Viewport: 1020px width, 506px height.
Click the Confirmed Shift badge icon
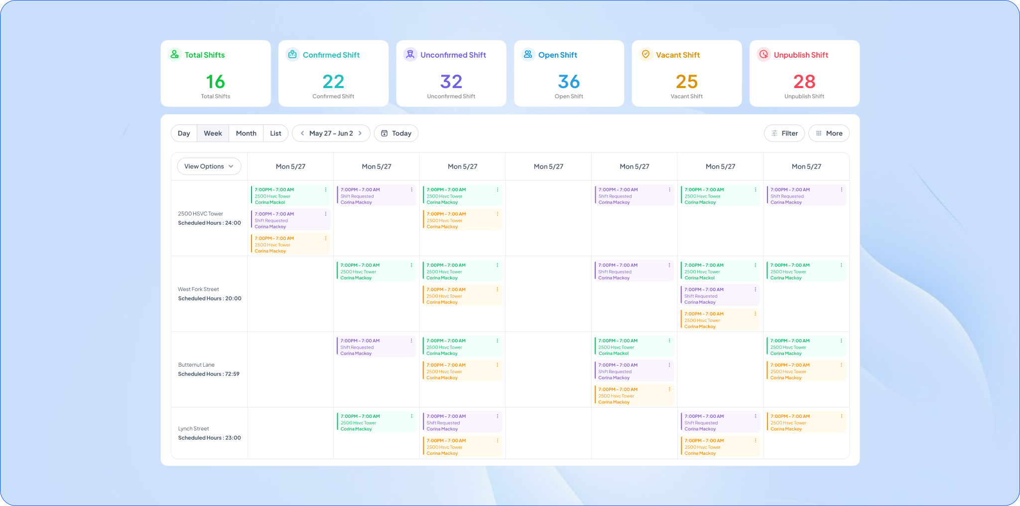tap(292, 54)
